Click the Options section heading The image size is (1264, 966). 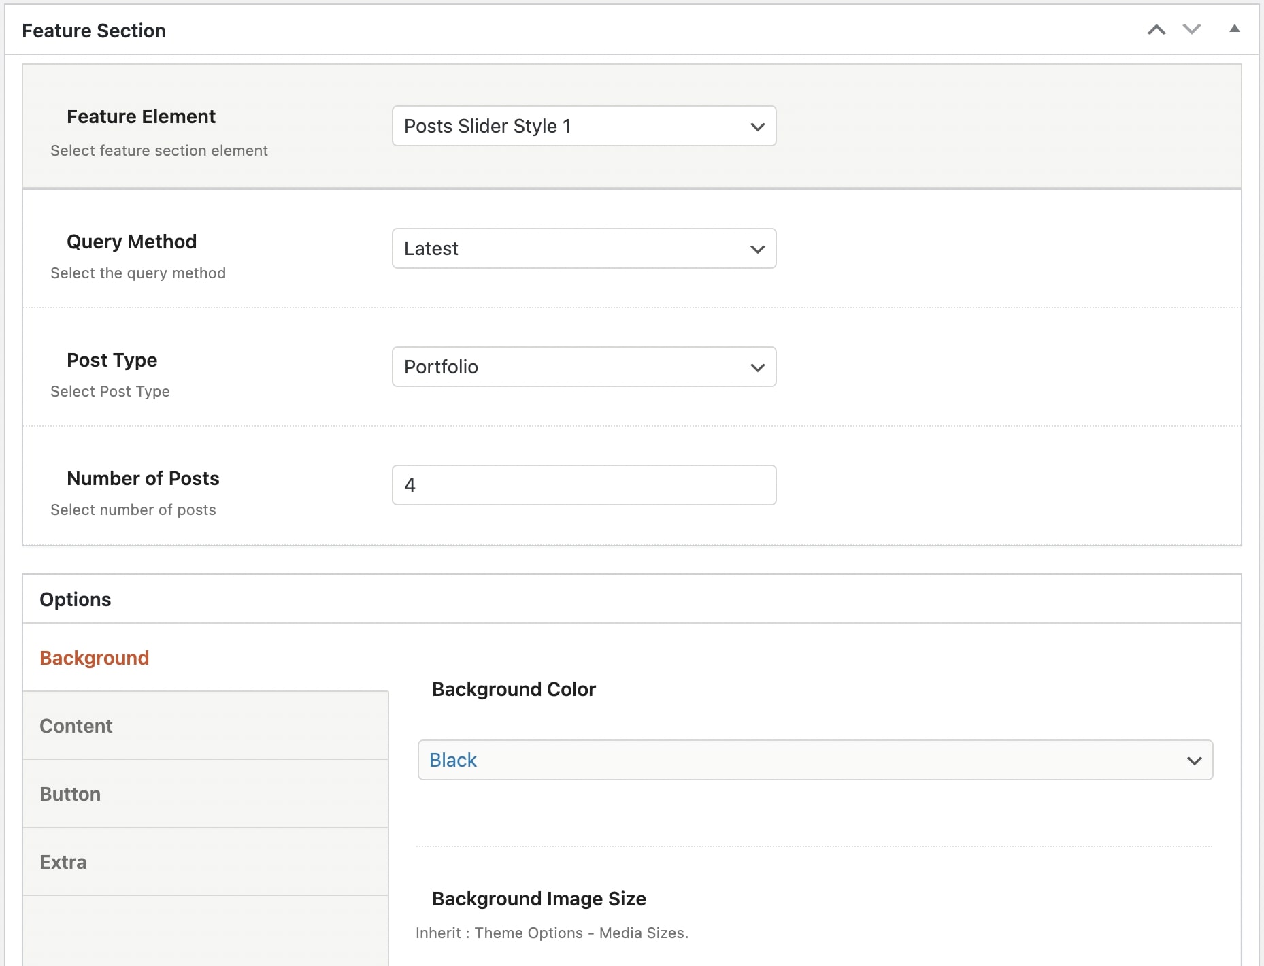click(76, 599)
